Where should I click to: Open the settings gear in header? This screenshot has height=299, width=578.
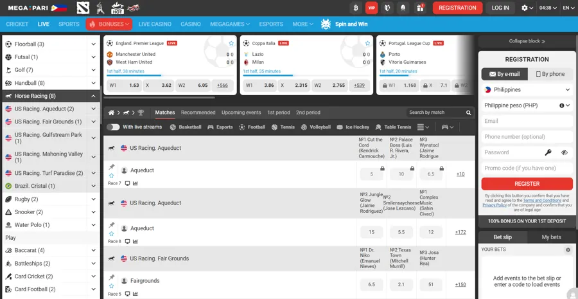(525, 8)
